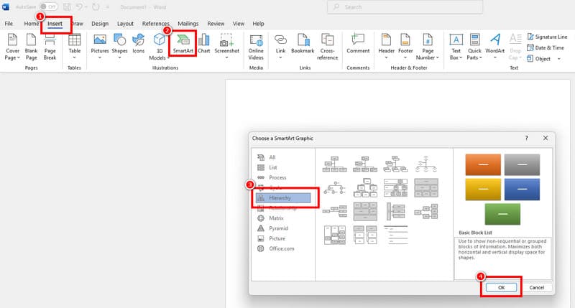Viewport: 575px width, 308px height.
Task: Open the Mailings tab
Action: pos(188,24)
